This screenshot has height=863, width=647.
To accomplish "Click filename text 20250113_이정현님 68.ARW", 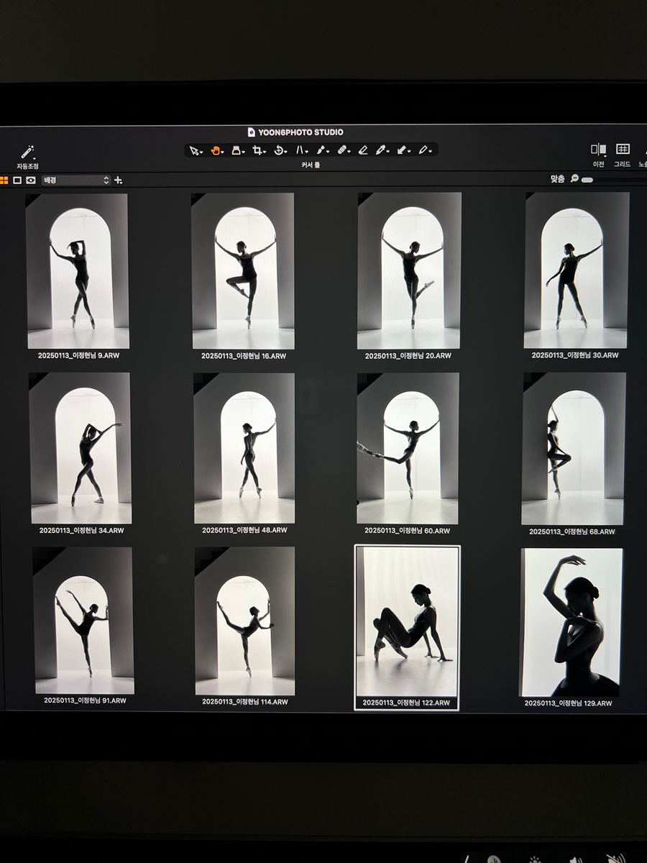I will (572, 531).
